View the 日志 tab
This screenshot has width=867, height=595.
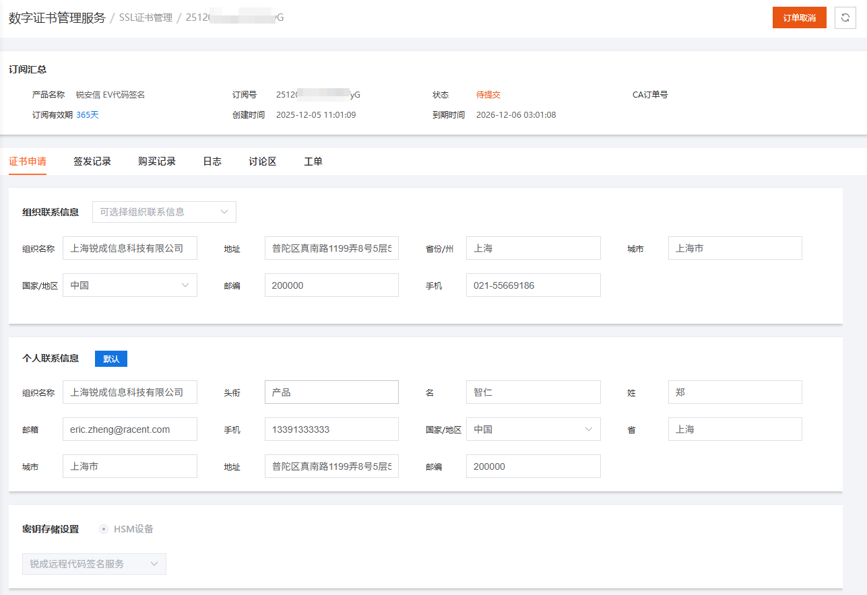212,161
